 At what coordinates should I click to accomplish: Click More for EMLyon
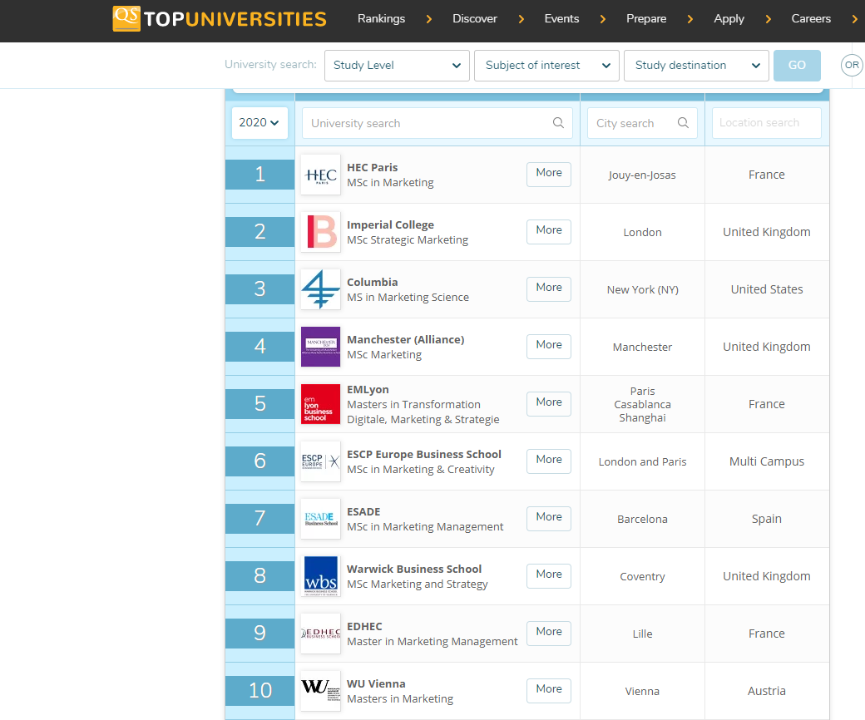(549, 403)
